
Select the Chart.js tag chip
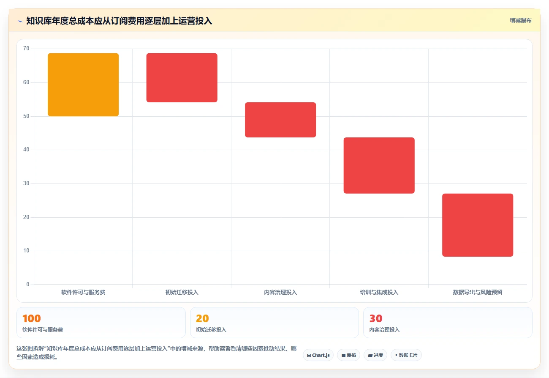point(318,355)
